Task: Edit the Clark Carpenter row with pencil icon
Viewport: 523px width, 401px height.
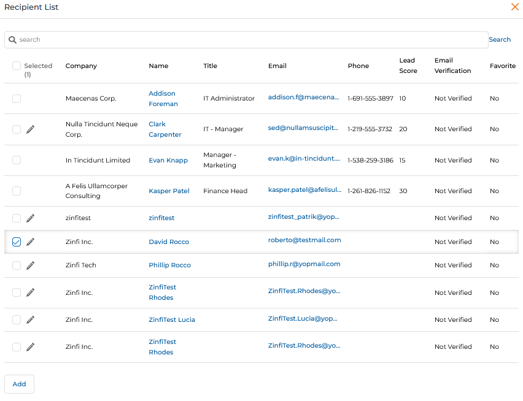Action: coord(30,129)
